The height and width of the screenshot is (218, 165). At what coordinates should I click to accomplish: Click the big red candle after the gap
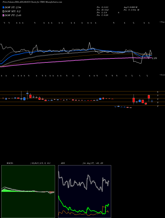click(x=134, y=99)
